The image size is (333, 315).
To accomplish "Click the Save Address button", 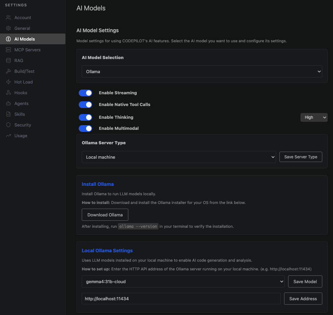I will click(303, 299).
